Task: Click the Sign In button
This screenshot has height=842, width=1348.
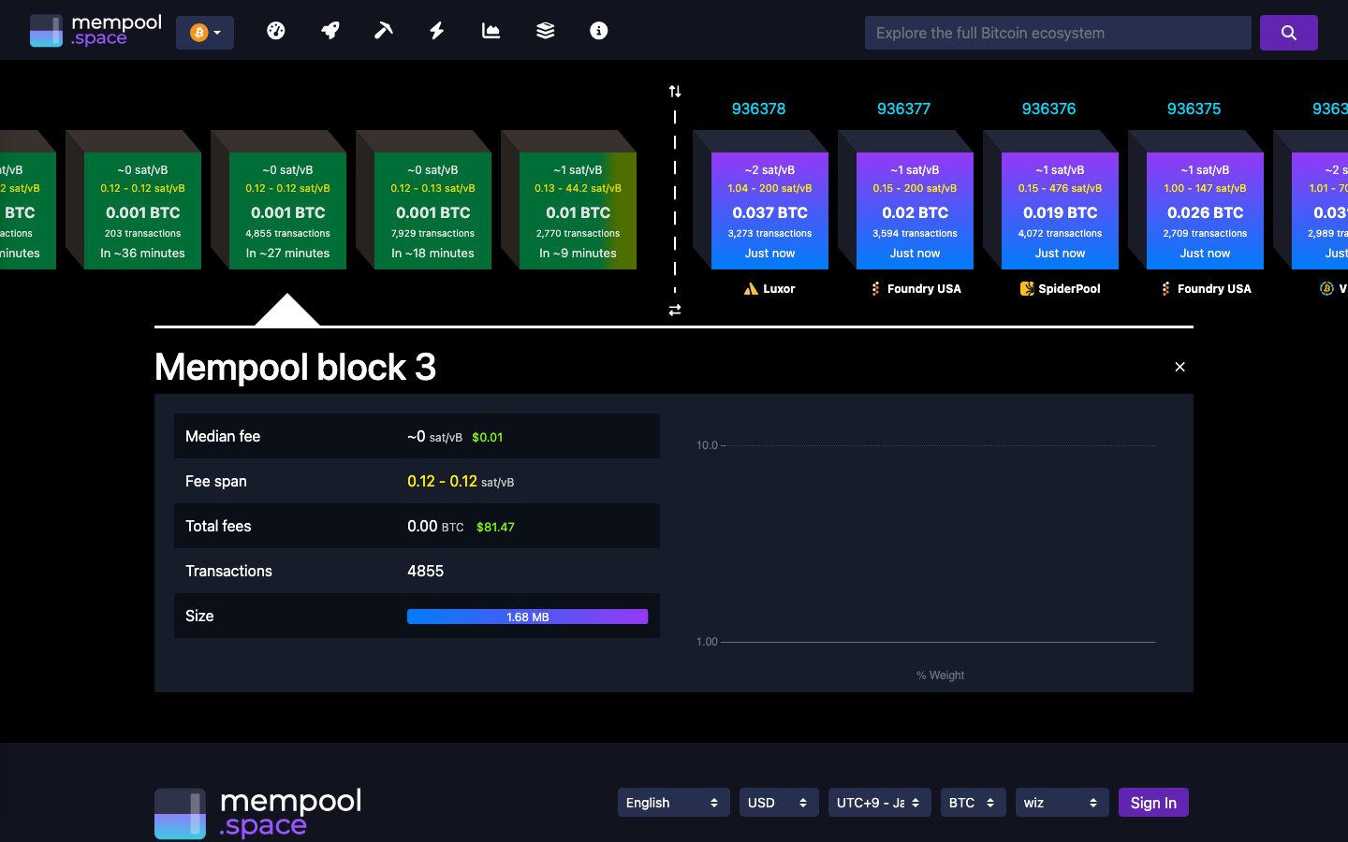Action: pyautogui.click(x=1153, y=802)
